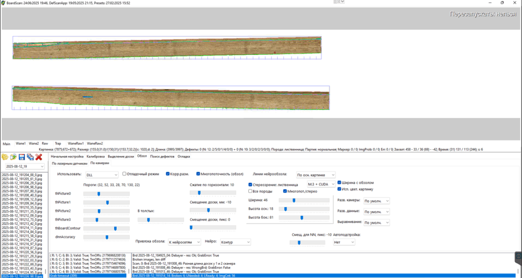Open the Разв. камеры dropdown
The width and height of the screenshot is (522, 278).
click(376, 201)
